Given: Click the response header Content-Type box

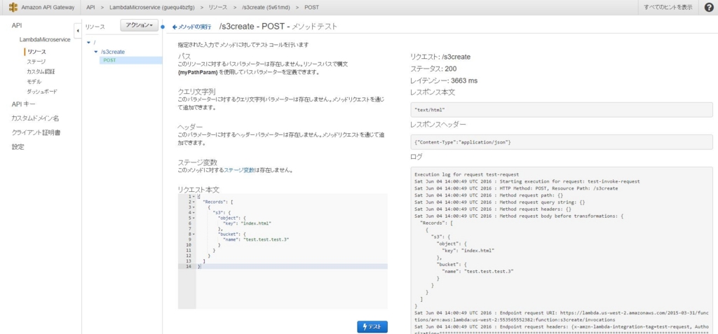Looking at the screenshot, I should 562,142.
